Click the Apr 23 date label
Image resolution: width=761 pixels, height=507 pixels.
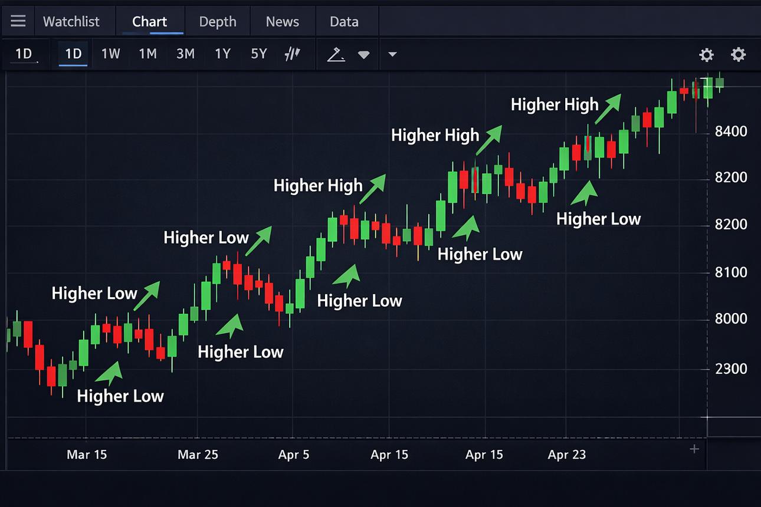click(566, 455)
